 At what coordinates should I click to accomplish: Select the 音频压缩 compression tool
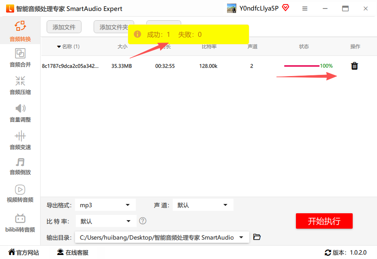[x=20, y=85]
